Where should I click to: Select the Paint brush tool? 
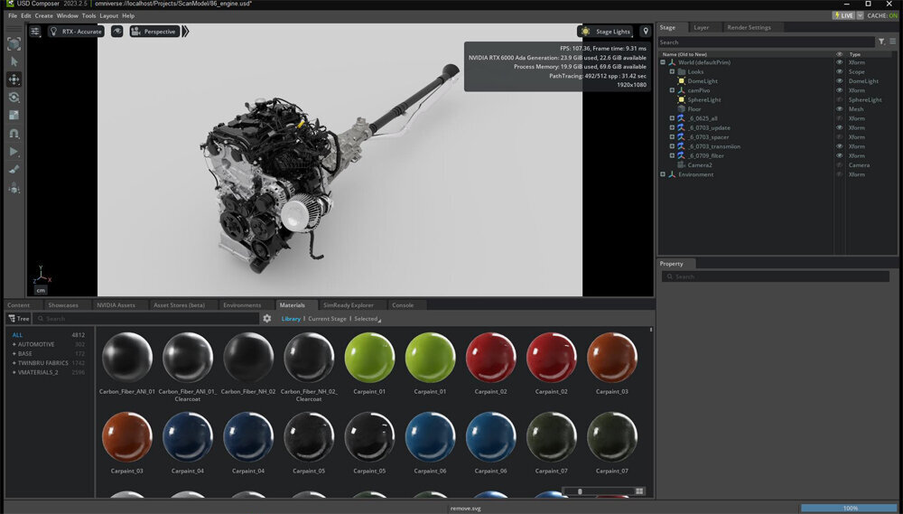click(14, 170)
